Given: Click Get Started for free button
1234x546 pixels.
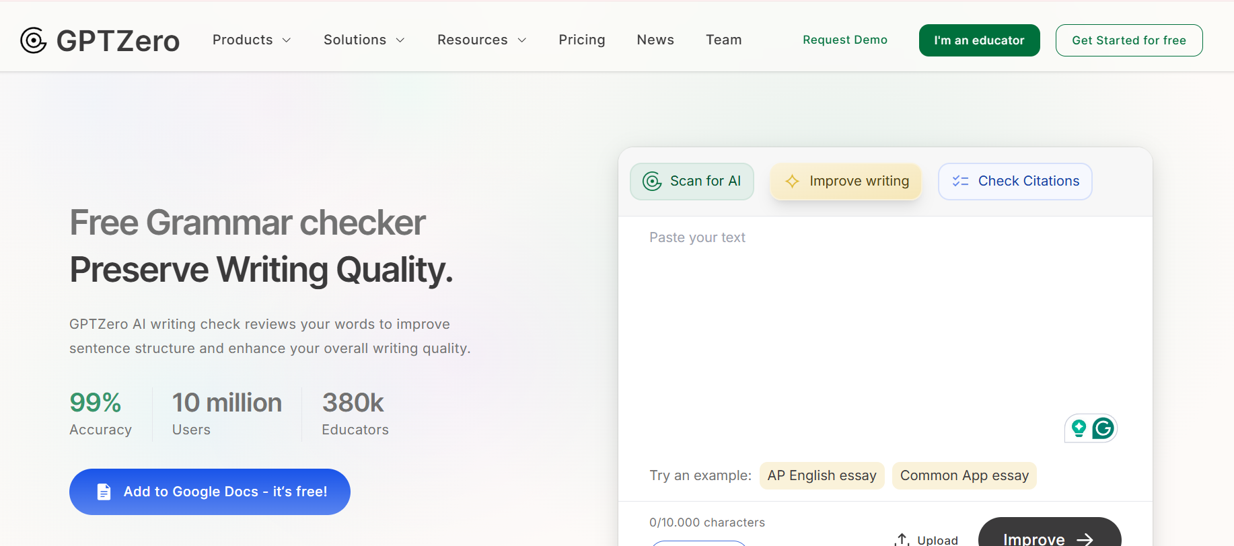Looking at the screenshot, I should pos(1128,40).
